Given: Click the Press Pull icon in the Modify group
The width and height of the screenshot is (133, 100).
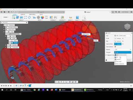Looking at the screenshot, I should click(x=34, y=17).
